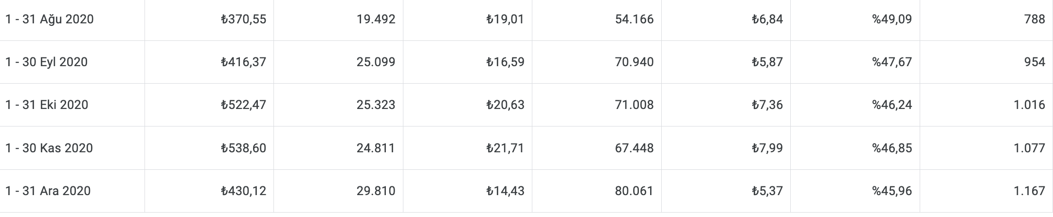Click the ₺19,01 cell
Image resolution: width=1053 pixels, height=217 pixels.
pos(468,19)
